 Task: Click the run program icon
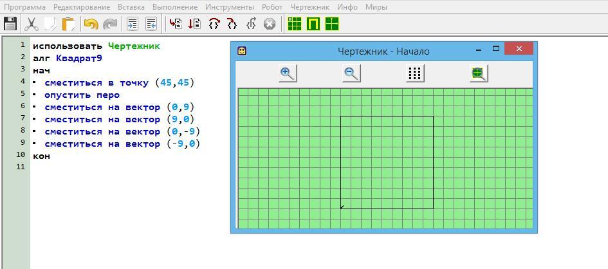176,24
